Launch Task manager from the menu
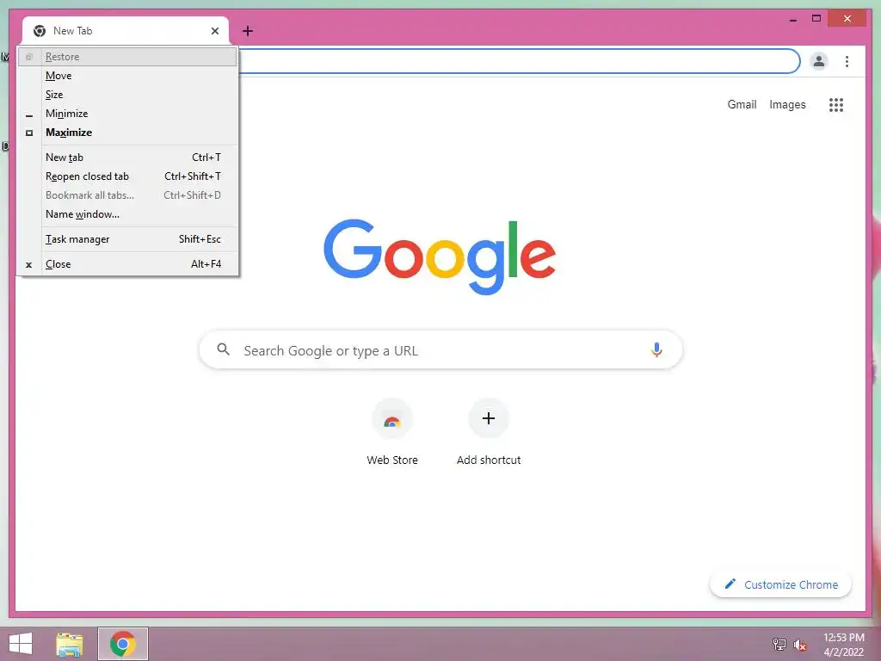Viewport: 881px width, 661px height. [x=127, y=239]
